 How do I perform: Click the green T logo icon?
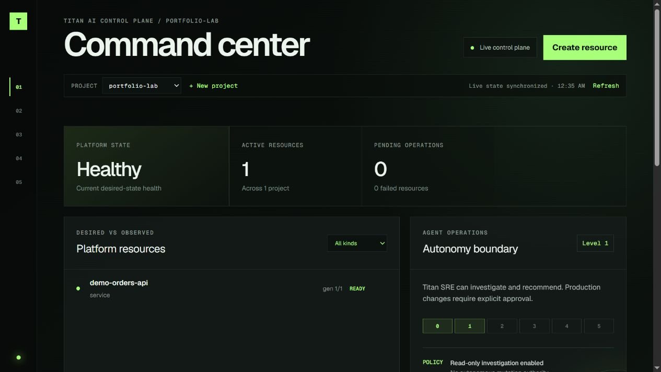(x=18, y=21)
